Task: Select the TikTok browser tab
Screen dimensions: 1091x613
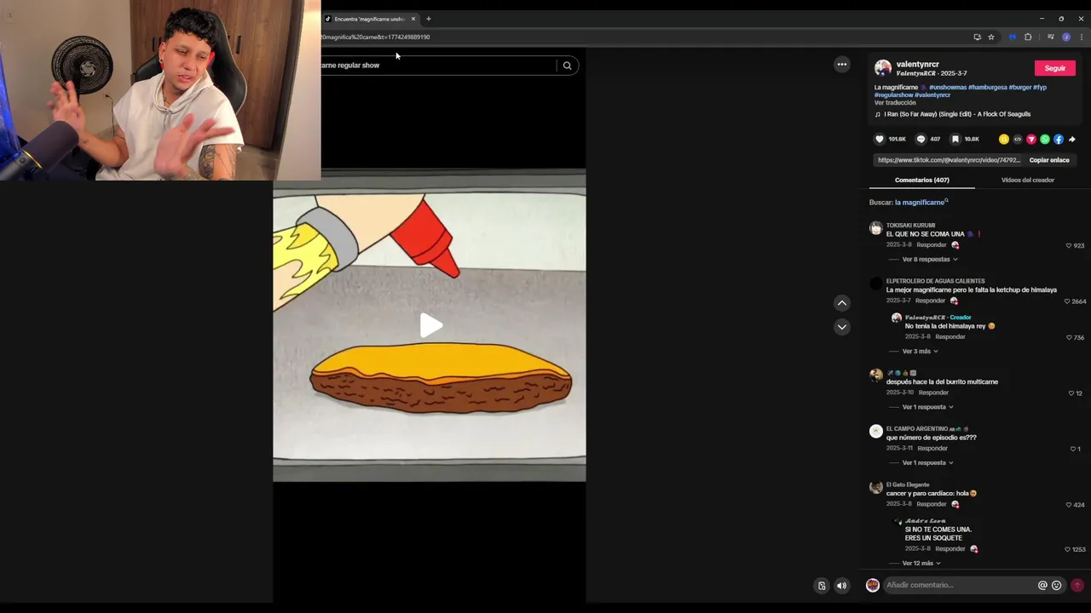Action: (x=371, y=19)
